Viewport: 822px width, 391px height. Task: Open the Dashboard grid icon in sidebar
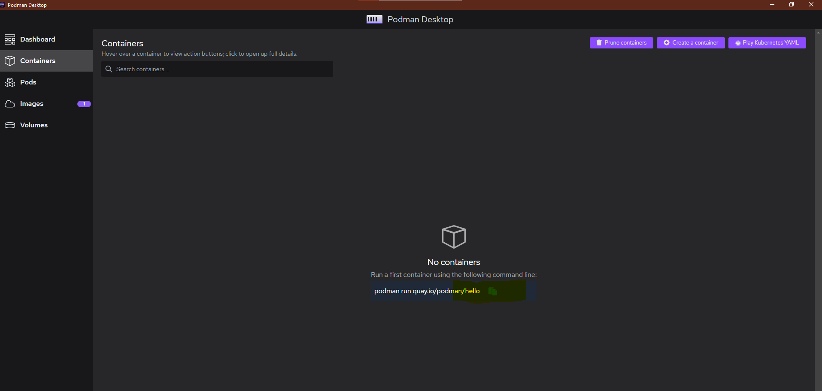pyautogui.click(x=10, y=39)
